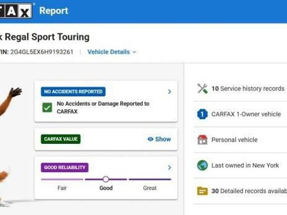287x215 pixels.
Task: Select the Fair reliability label
Action: tap(62, 188)
